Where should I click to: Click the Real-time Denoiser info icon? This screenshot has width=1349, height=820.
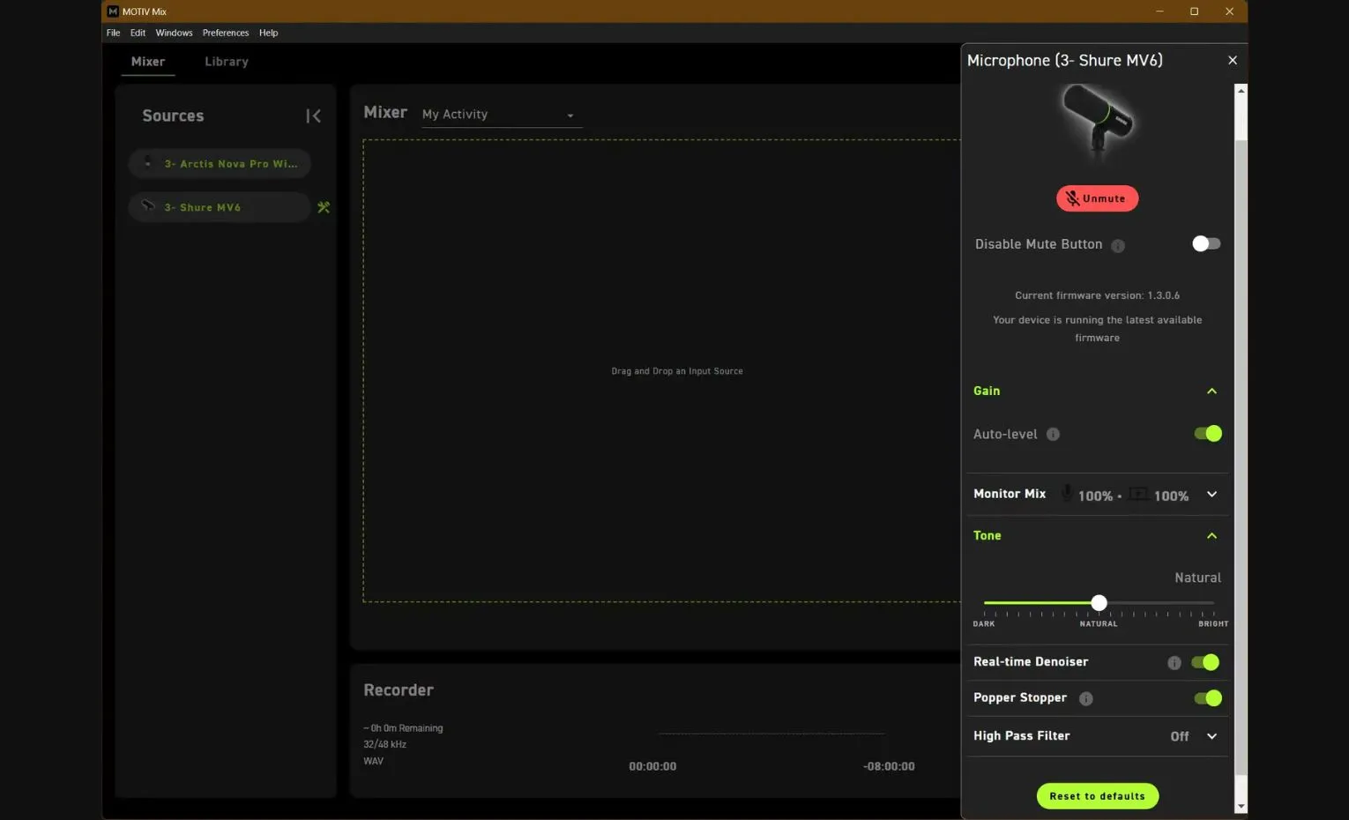1174,663
